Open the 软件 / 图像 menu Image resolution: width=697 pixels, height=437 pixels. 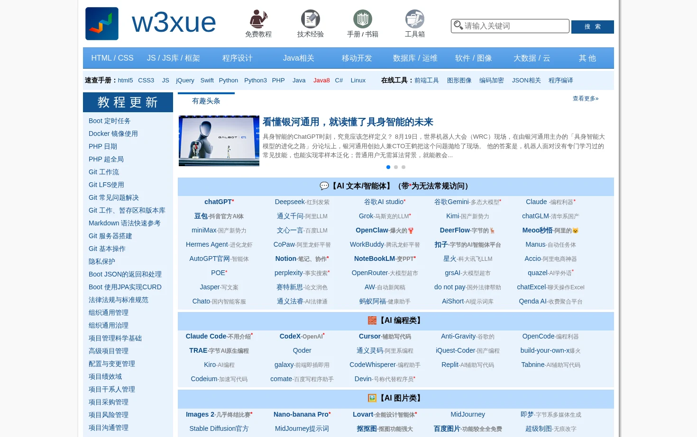point(474,58)
